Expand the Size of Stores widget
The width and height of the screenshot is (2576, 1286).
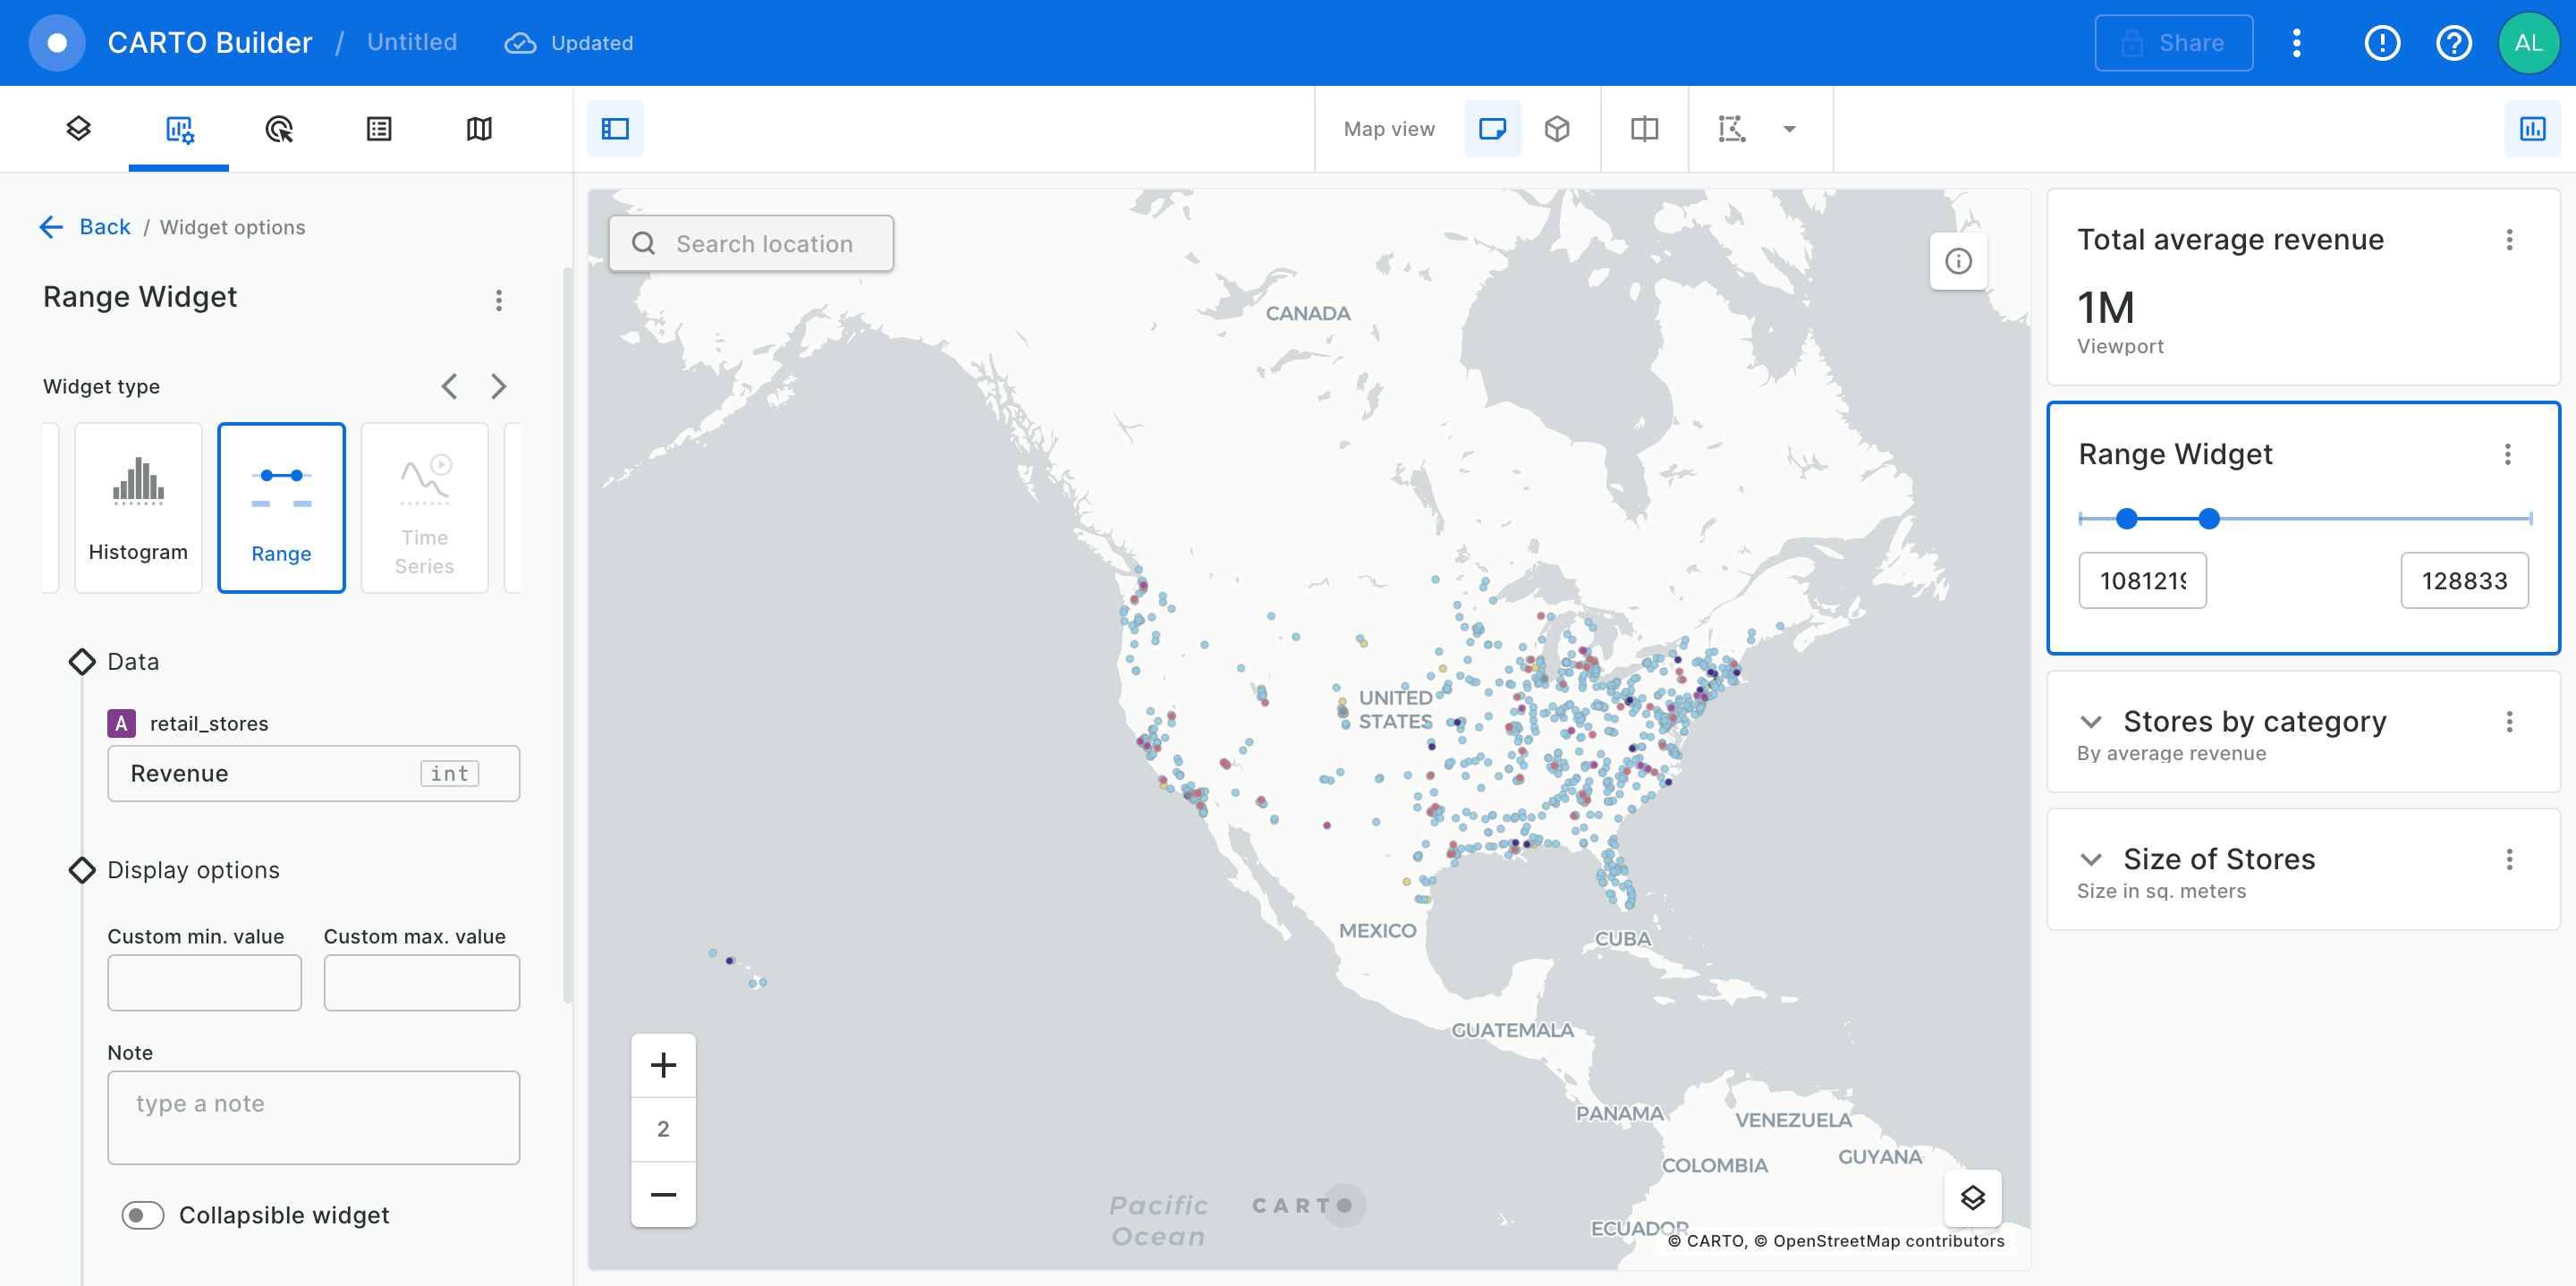(2090, 859)
